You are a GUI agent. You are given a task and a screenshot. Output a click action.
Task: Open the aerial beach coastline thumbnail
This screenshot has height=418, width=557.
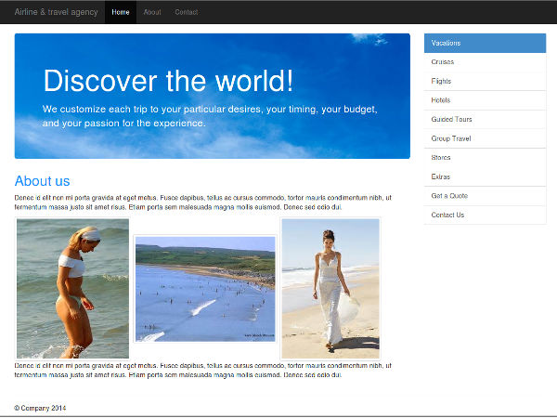(x=205, y=289)
